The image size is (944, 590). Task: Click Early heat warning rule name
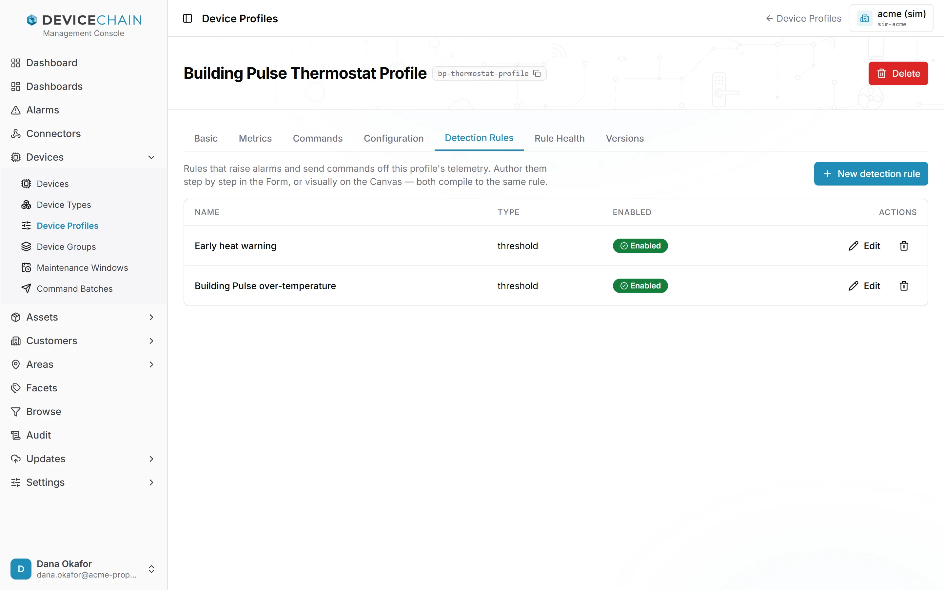coord(235,246)
